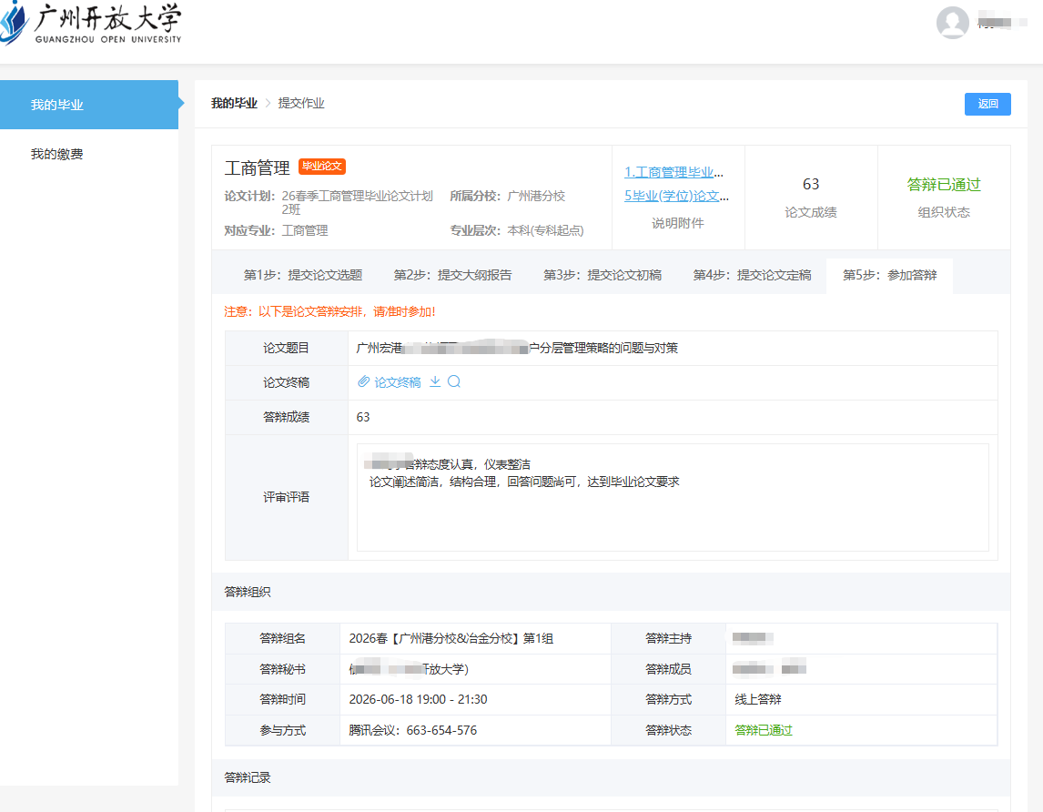
Task: Click the plan value 26春季工商管理毕业论文计划2班
Action: click(357, 202)
